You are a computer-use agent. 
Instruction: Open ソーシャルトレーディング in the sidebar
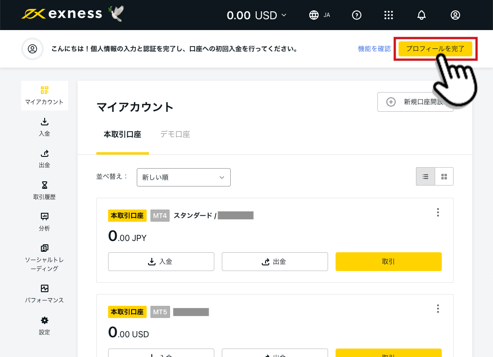[45, 258]
